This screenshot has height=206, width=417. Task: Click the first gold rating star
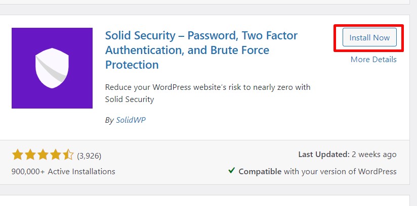[x=17, y=154]
